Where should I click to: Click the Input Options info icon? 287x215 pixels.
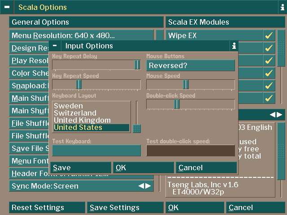coord(234,46)
